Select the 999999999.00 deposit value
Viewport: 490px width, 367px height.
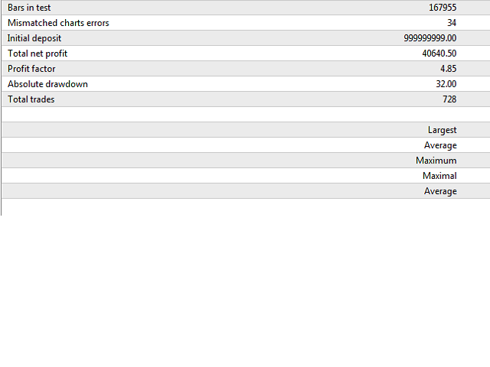(430, 38)
